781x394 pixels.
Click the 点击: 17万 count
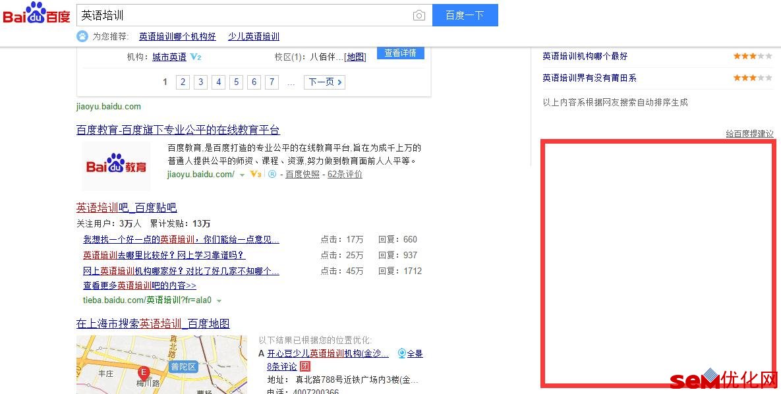[341, 240]
